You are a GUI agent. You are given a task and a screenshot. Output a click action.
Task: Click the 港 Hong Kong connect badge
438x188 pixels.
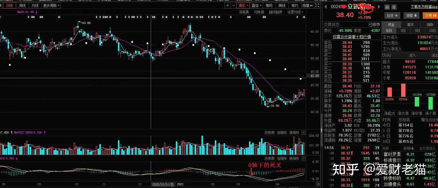(394, 7)
